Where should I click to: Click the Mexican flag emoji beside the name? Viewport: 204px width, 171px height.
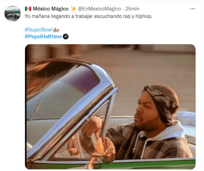pos(28,9)
